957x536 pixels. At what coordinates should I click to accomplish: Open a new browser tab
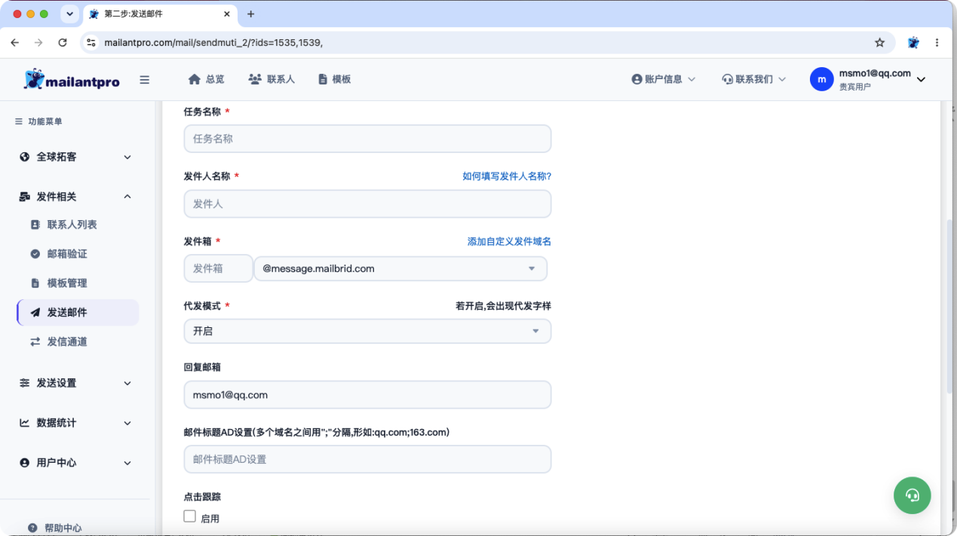point(251,14)
